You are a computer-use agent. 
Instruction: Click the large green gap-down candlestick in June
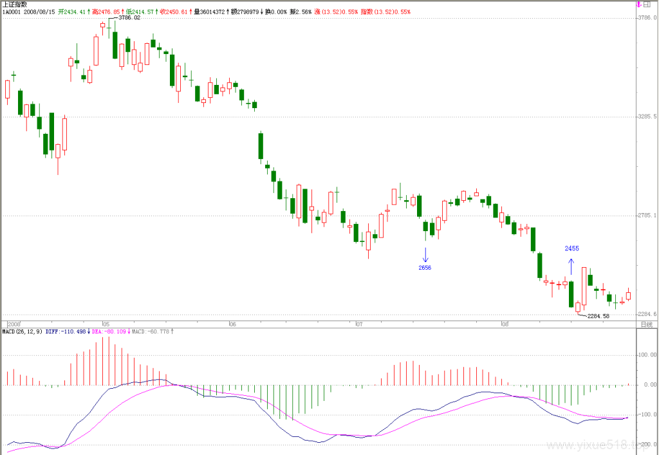[x=261, y=146]
